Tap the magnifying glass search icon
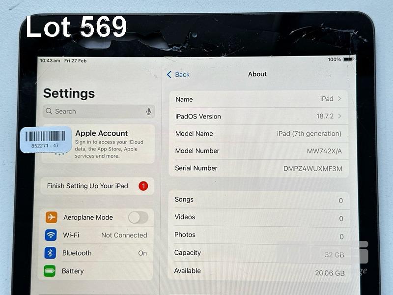The width and height of the screenshot is (393, 295). pos(49,112)
